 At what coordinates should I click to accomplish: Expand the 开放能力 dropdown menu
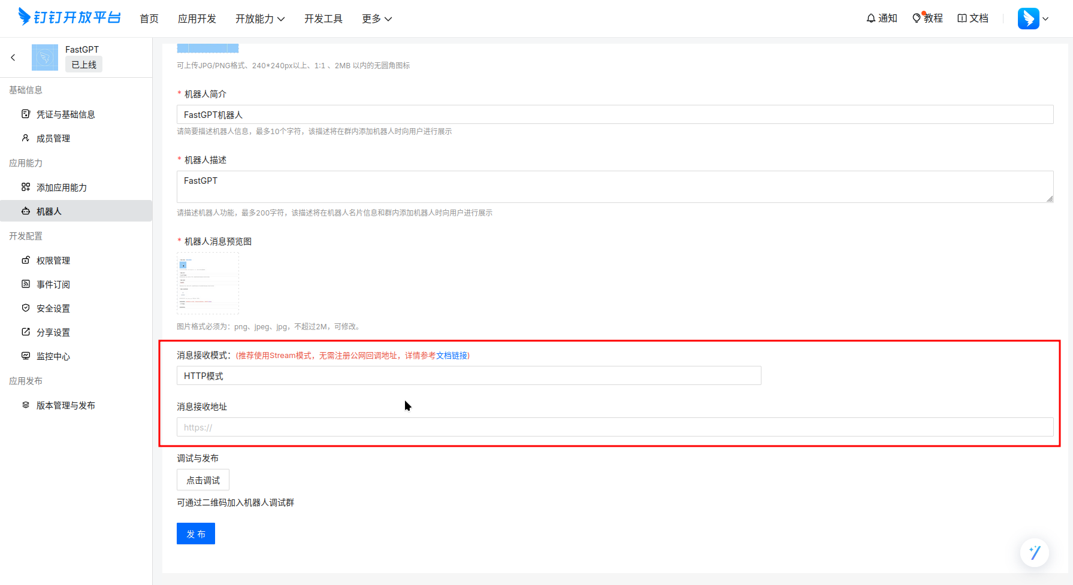coord(259,19)
